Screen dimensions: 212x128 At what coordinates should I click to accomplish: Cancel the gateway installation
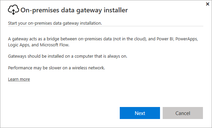[183, 113]
